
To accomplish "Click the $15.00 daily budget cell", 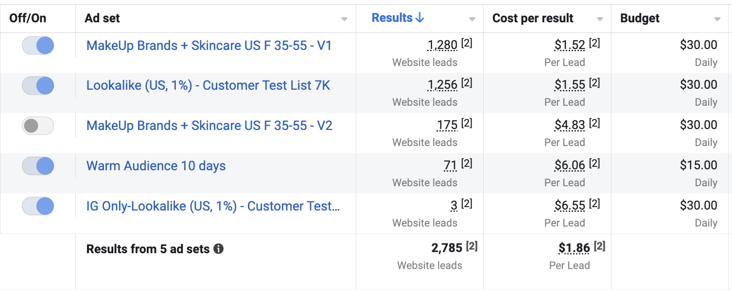I will click(698, 165).
